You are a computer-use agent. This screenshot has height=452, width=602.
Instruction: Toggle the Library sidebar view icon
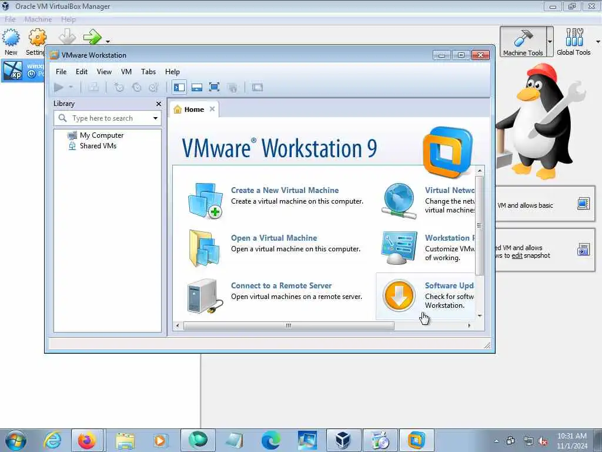[179, 88]
